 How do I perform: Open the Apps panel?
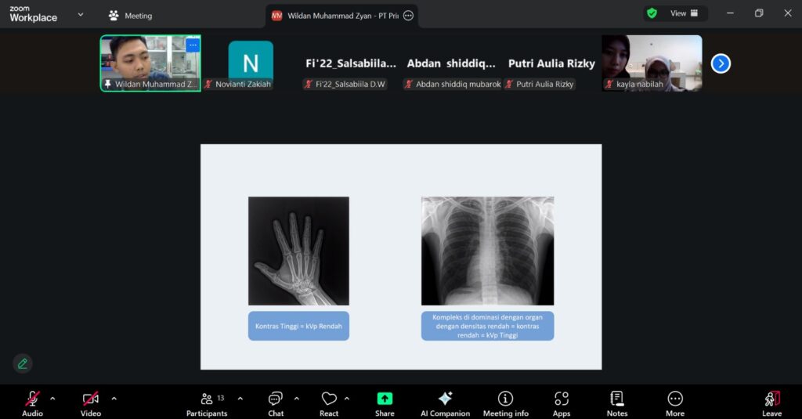pos(562,403)
